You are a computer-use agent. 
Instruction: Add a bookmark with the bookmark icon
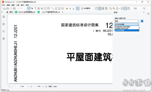(45, 9)
